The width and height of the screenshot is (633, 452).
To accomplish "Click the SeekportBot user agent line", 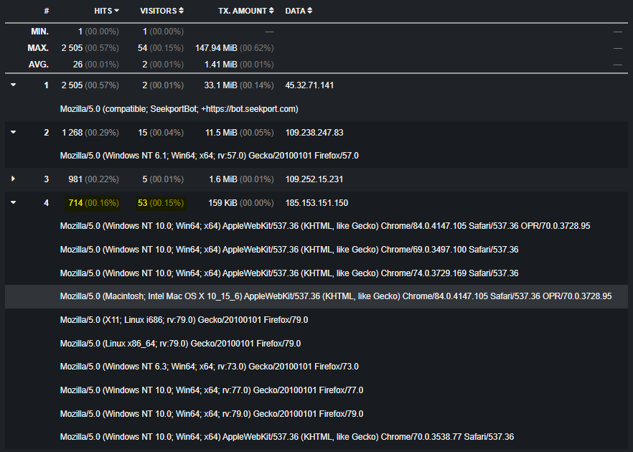I will point(179,109).
